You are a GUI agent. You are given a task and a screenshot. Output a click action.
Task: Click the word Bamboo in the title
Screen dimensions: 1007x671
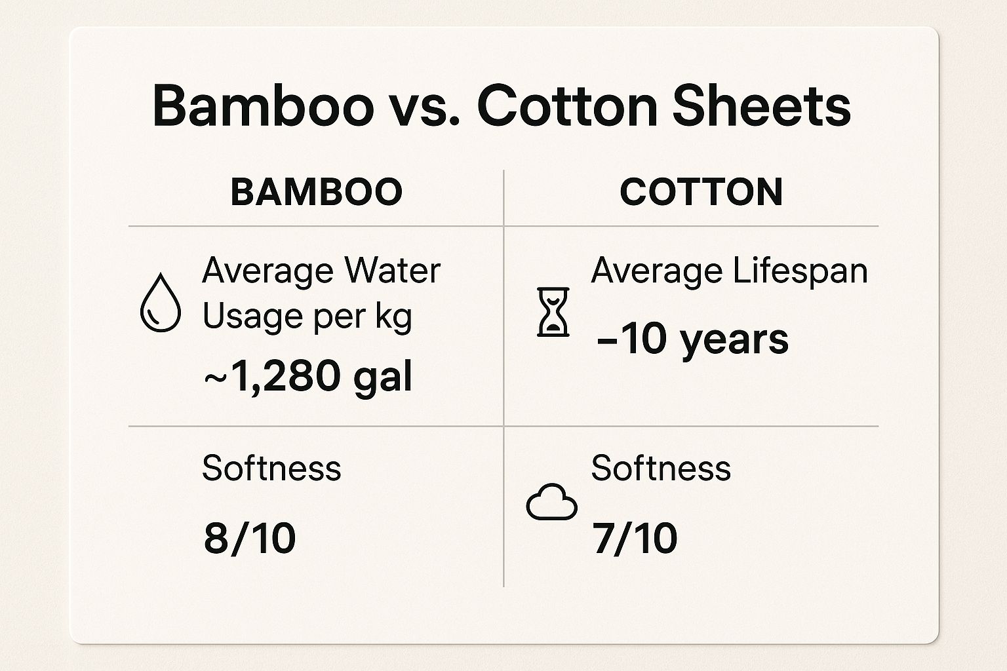(x=262, y=105)
